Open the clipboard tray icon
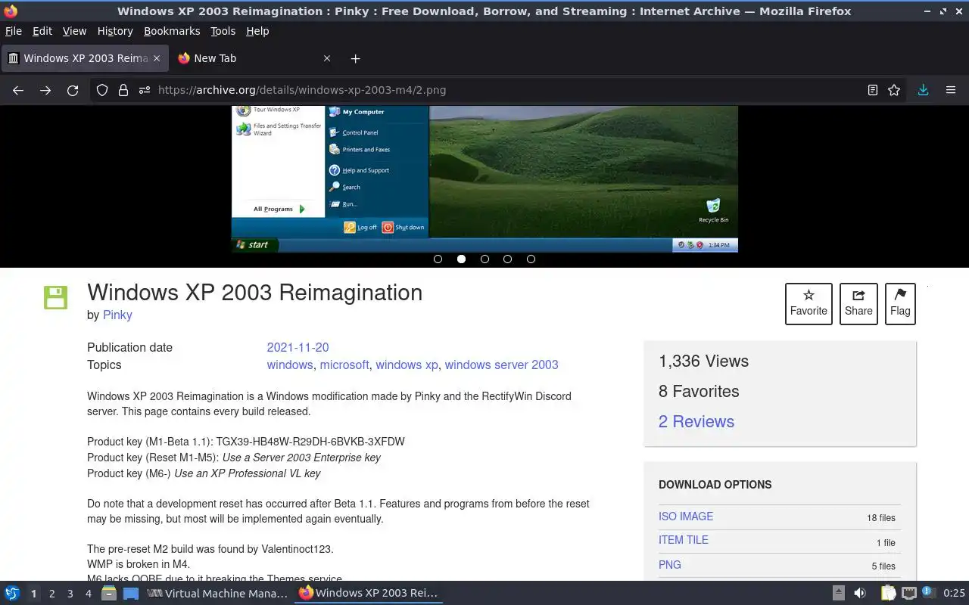The image size is (969, 605). click(888, 594)
